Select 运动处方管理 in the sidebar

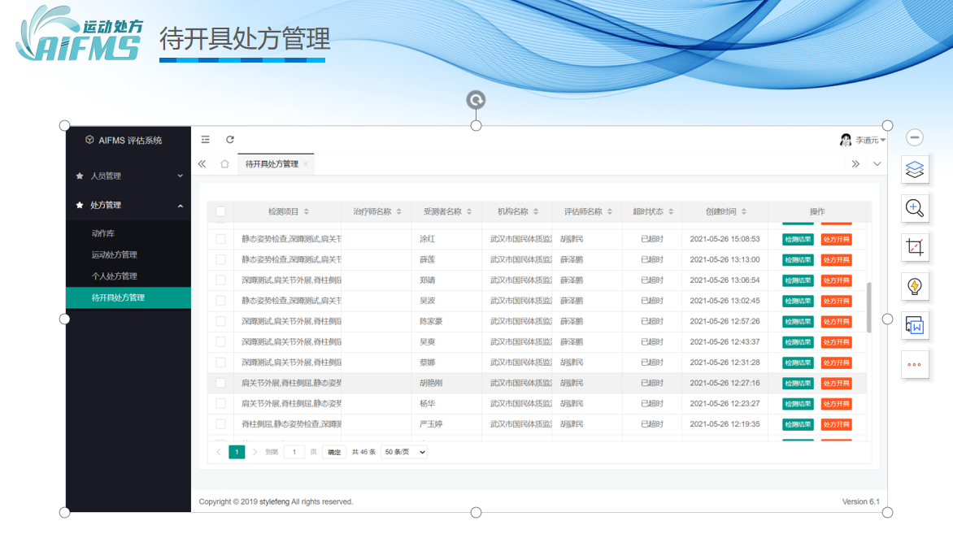tap(115, 254)
